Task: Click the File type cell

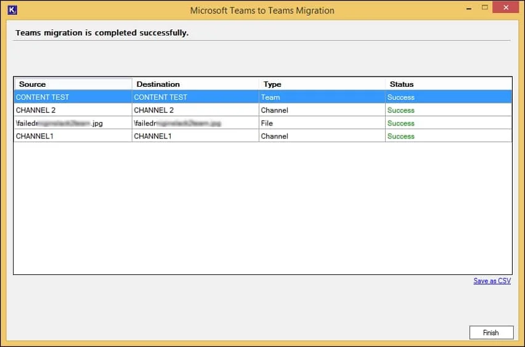Action: point(322,123)
